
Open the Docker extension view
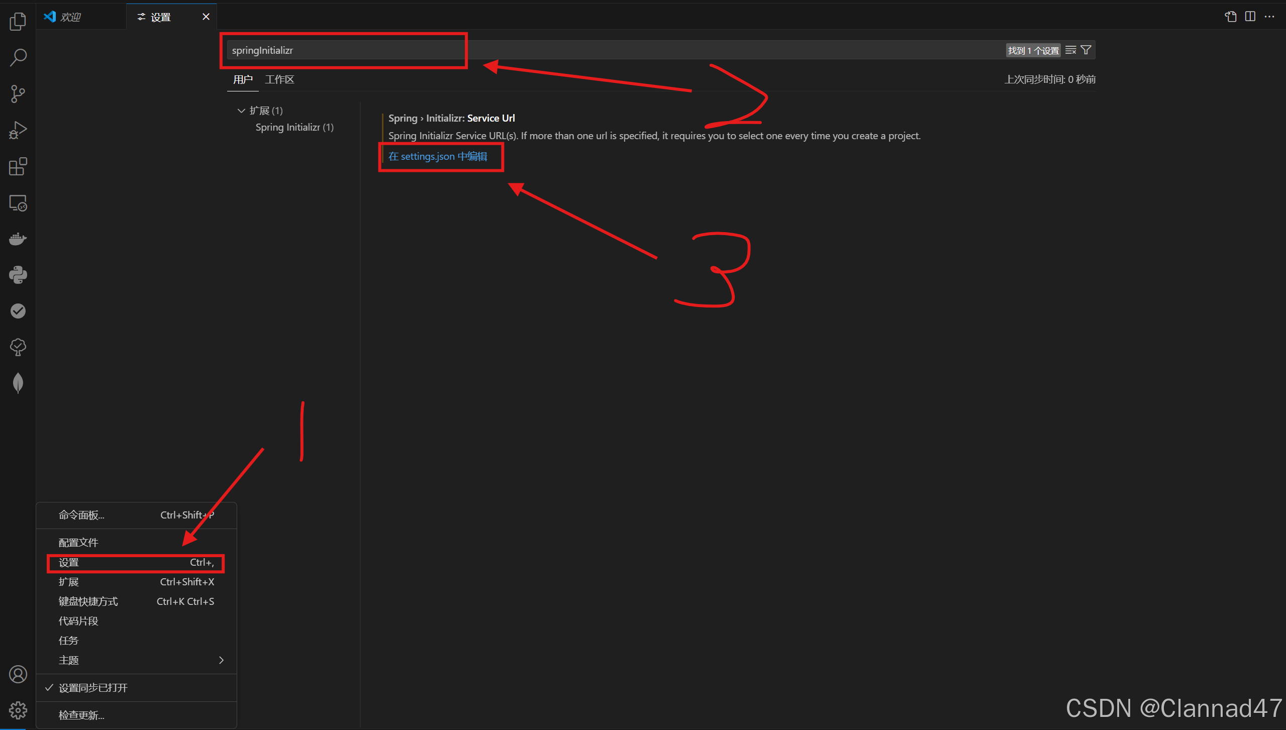pos(18,239)
